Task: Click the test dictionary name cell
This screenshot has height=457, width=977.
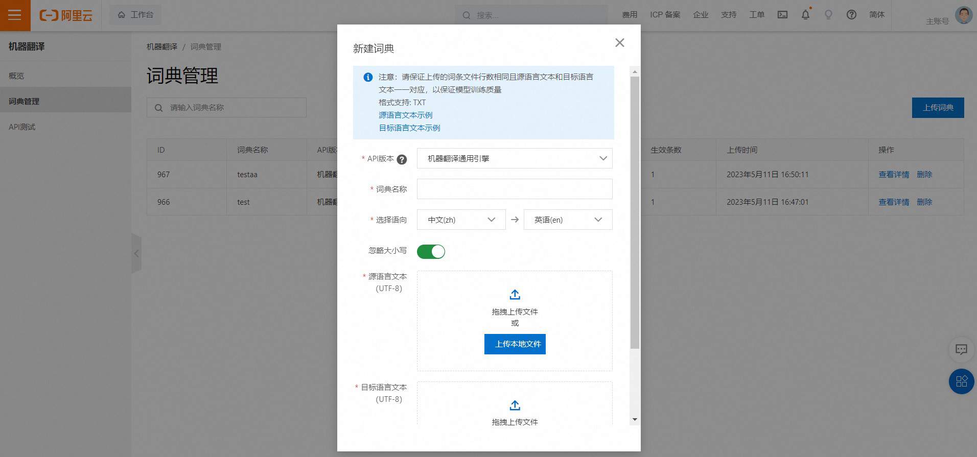Action: pos(243,202)
